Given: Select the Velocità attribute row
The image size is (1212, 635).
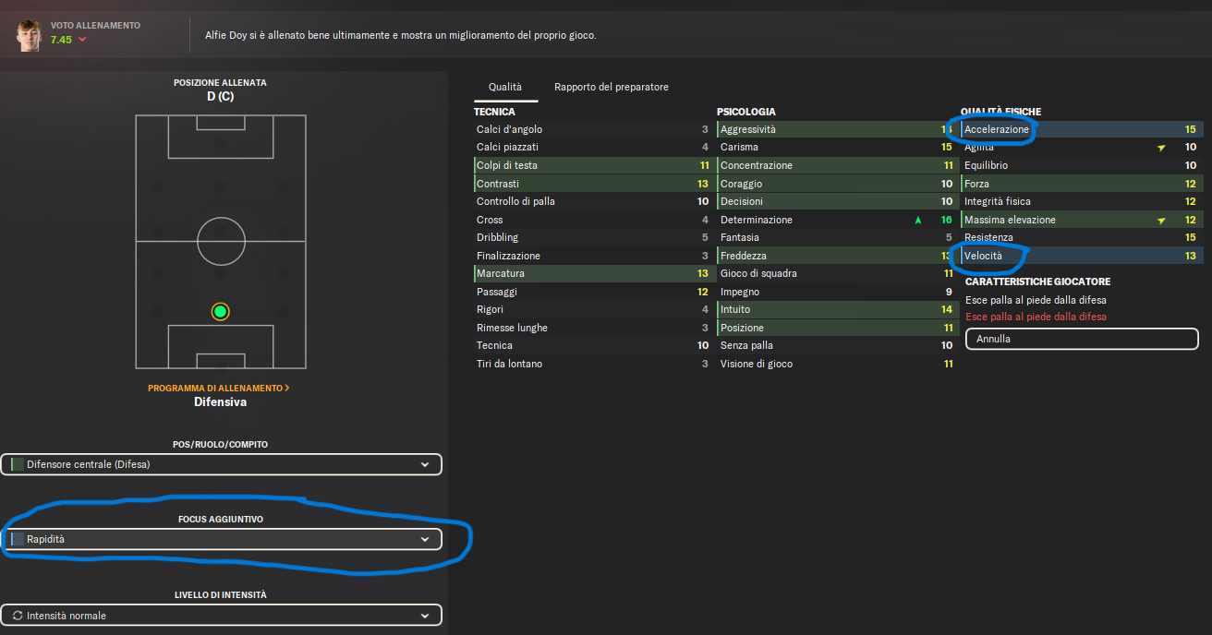Looking at the screenshot, I should [x=1079, y=256].
